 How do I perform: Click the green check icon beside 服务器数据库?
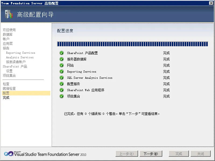click(x=62, y=59)
